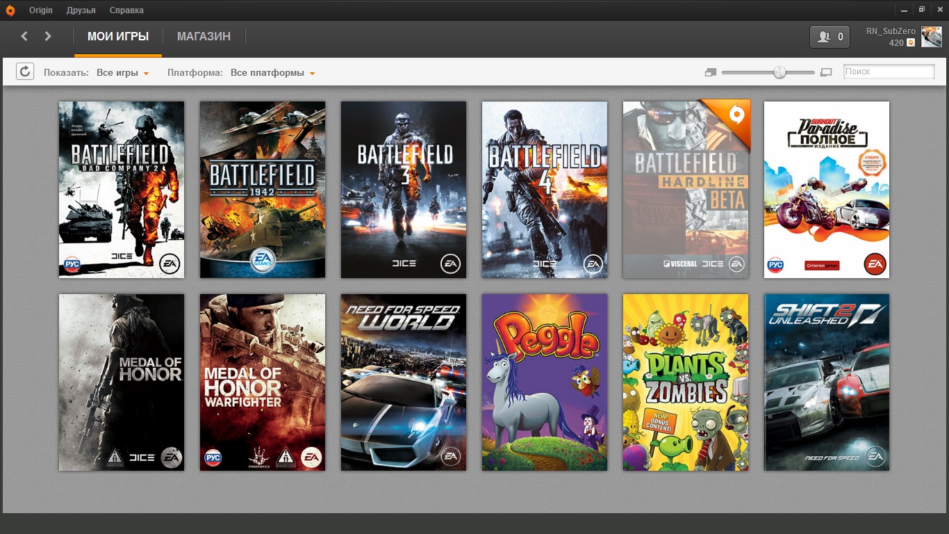Select the Peggle game cover
This screenshot has height=534, width=949.
[545, 382]
